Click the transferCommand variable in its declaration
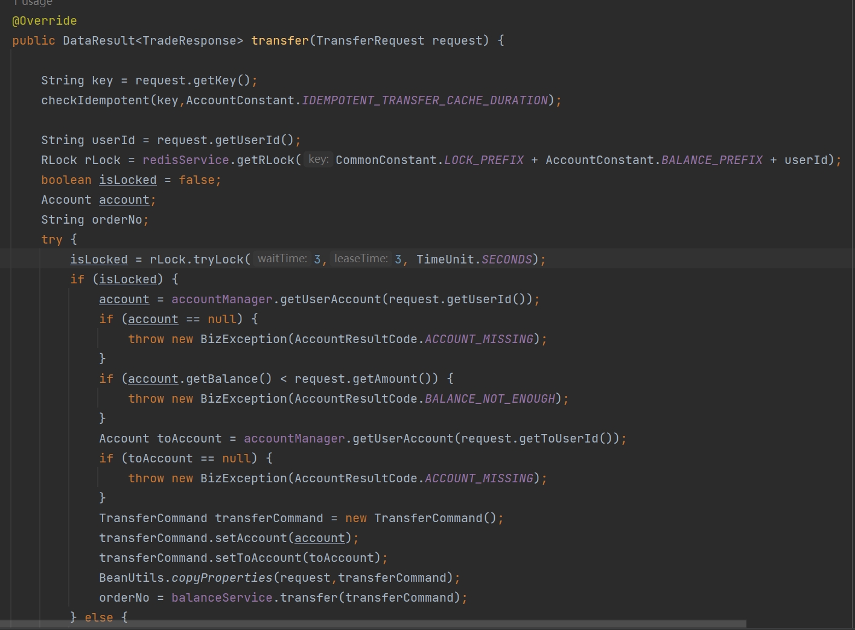Image resolution: width=855 pixels, height=630 pixels. click(269, 518)
